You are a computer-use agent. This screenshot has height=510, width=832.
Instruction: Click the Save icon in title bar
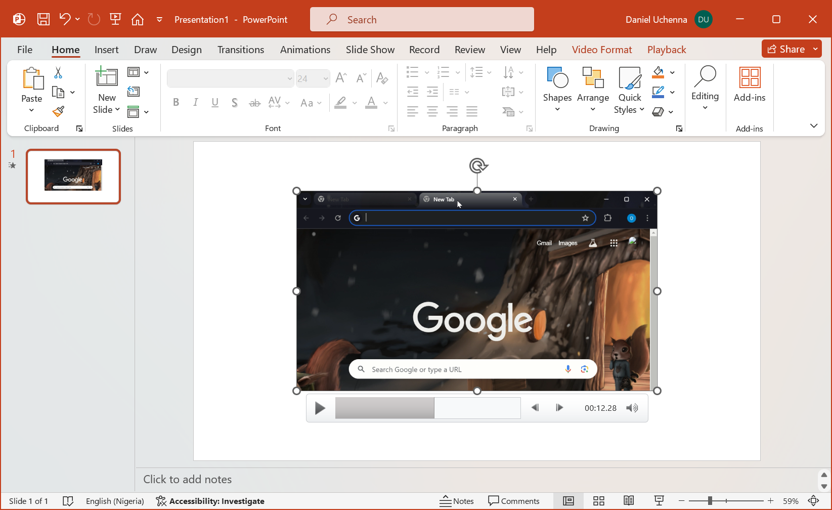click(43, 20)
